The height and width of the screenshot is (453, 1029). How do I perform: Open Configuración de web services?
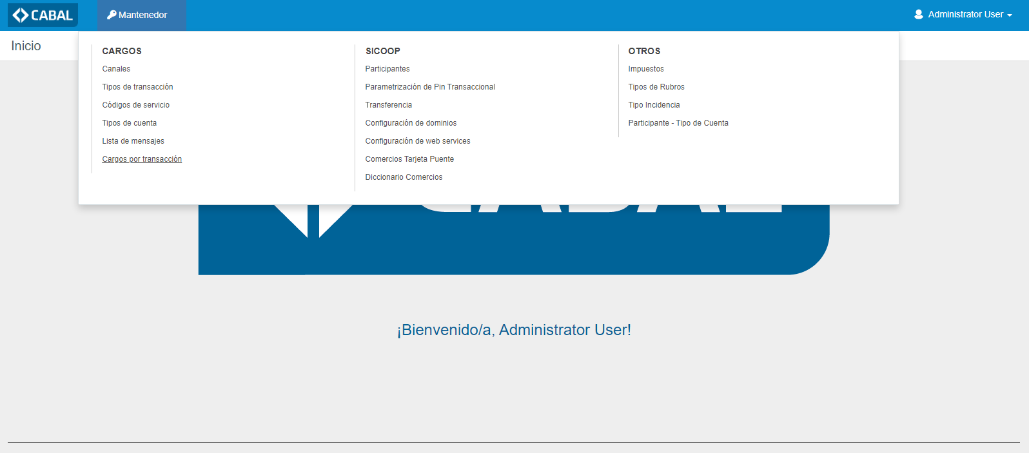point(418,141)
